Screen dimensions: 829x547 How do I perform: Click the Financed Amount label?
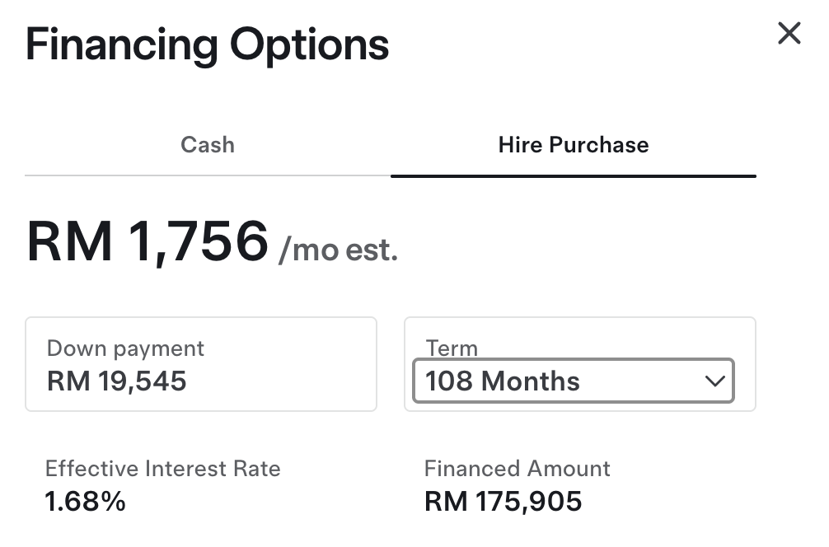517,469
